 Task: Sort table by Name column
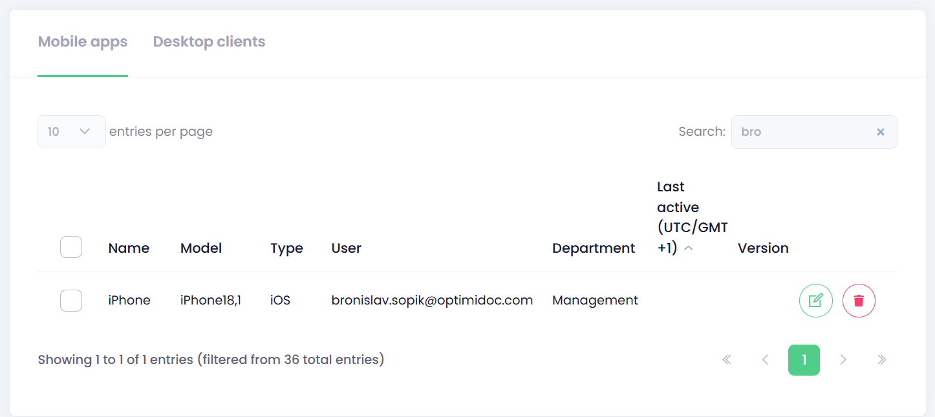[x=129, y=248]
